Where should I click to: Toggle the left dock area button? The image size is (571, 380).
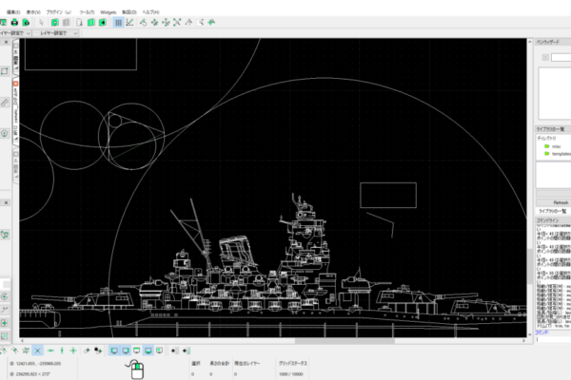click(114, 351)
